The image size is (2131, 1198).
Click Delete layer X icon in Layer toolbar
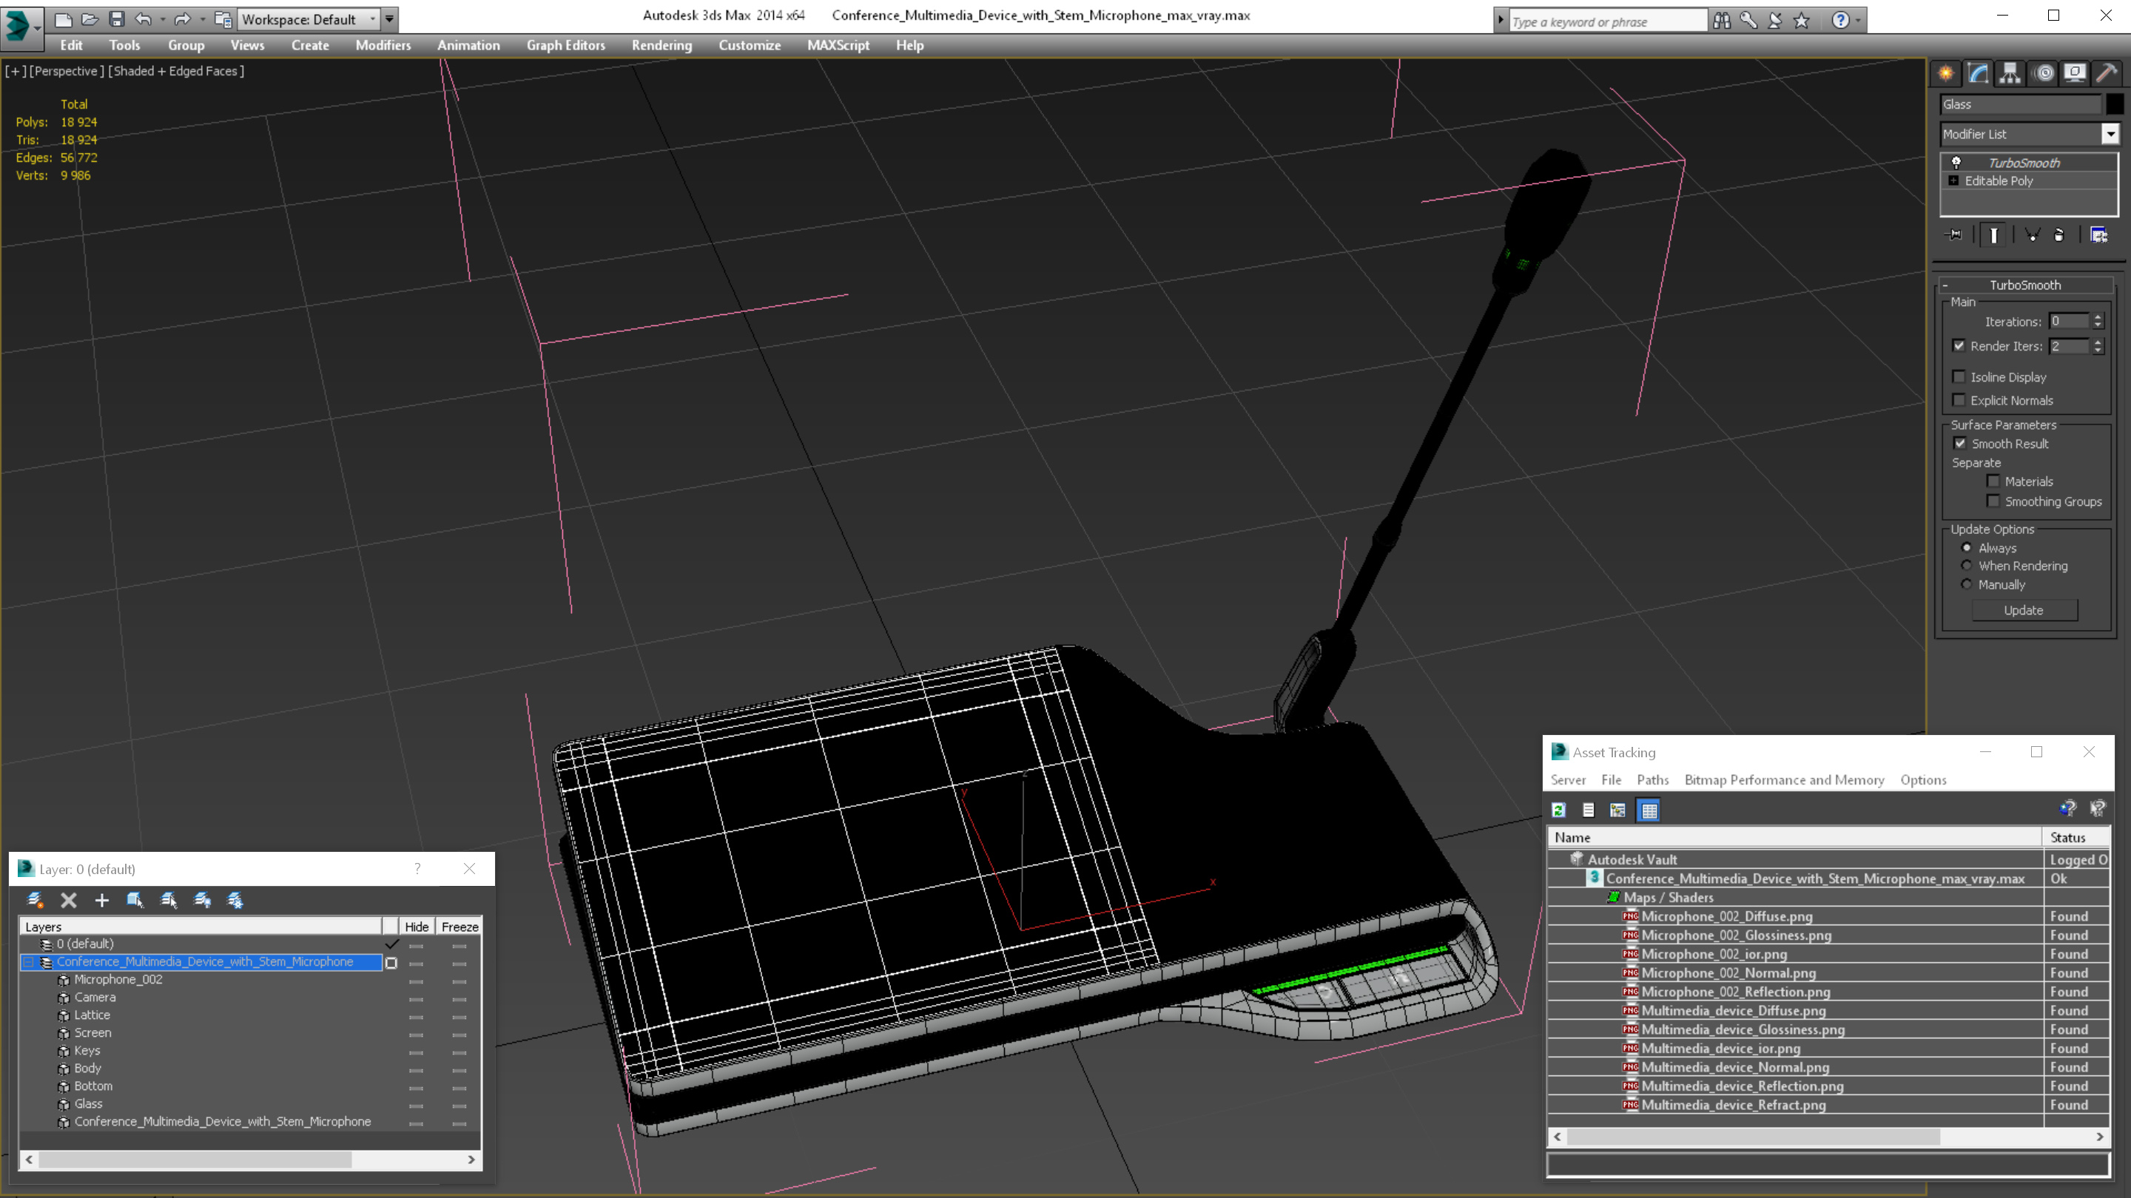click(x=69, y=901)
